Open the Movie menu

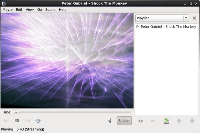click(8, 10)
